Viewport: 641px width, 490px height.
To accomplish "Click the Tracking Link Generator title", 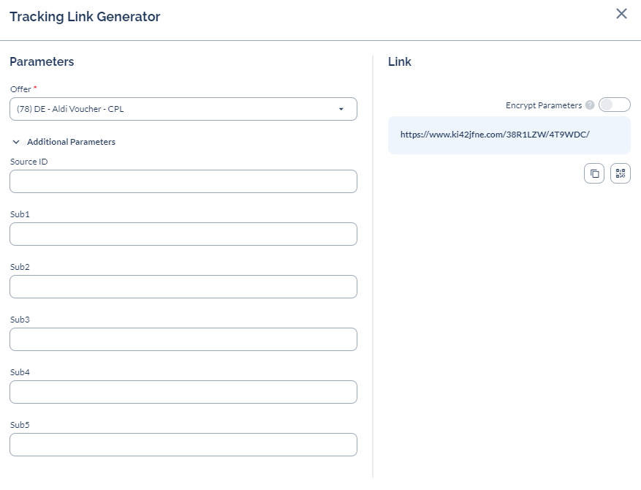I will coord(85,17).
